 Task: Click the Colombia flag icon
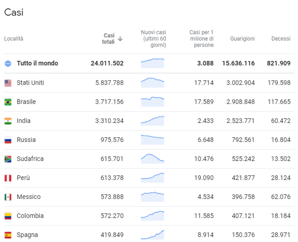click(x=8, y=216)
